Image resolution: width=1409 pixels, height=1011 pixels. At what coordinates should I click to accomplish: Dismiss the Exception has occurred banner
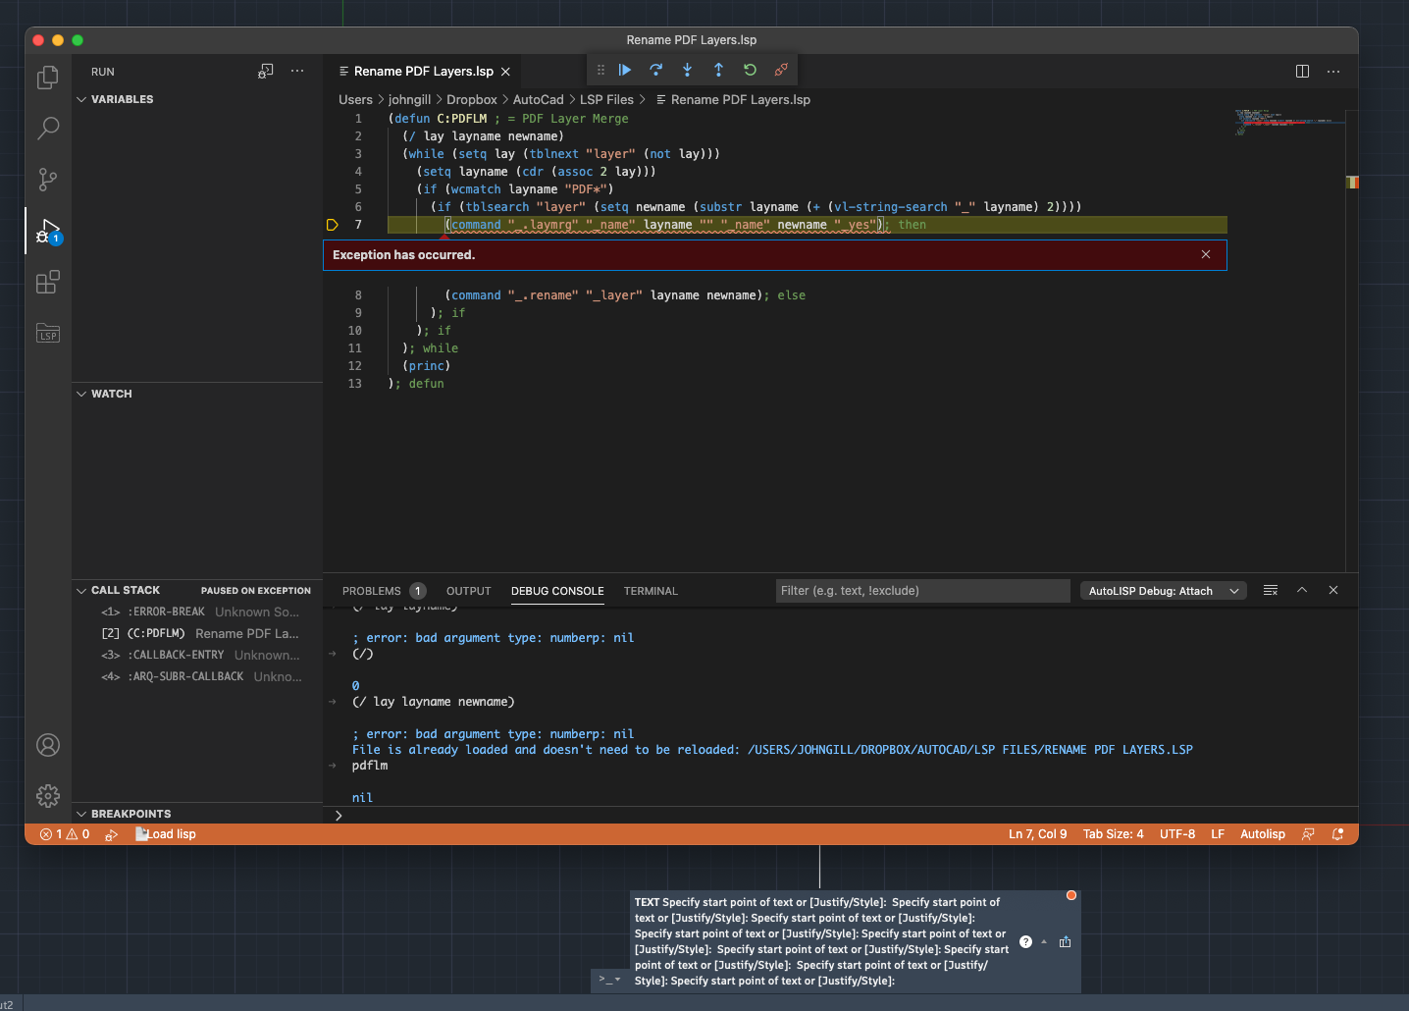pyautogui.click(x=1206, y=254)
